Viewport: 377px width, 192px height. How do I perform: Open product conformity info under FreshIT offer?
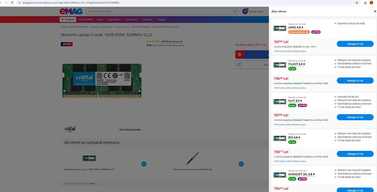click(290, 88)
